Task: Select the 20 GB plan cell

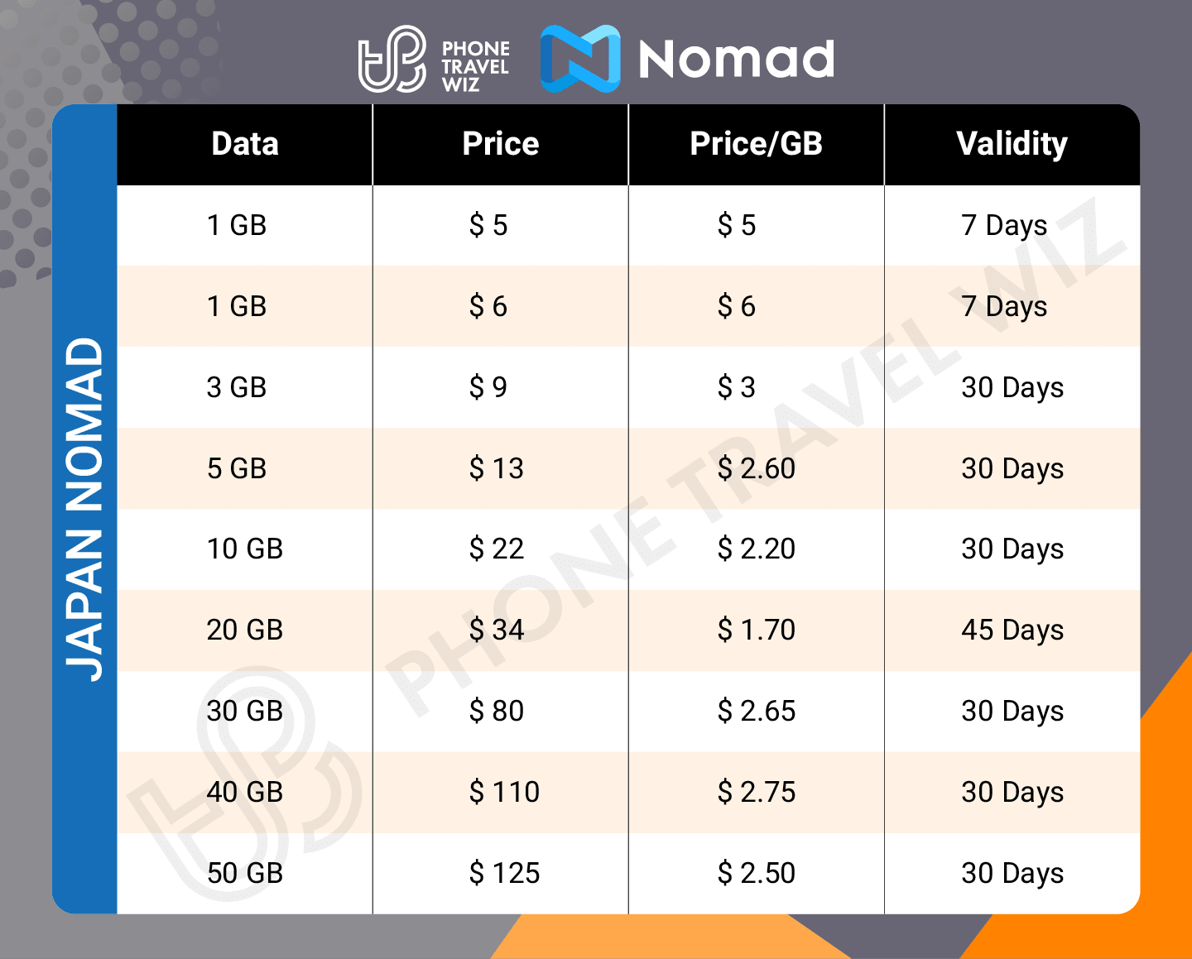Action: pyautogui.click(x=245, y=630)
